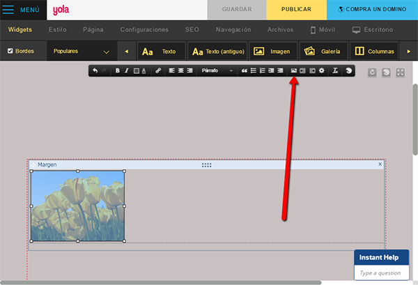Click the clear formatting icon
The width and height of the screenshot is (418, 285).
click(335, 71)
